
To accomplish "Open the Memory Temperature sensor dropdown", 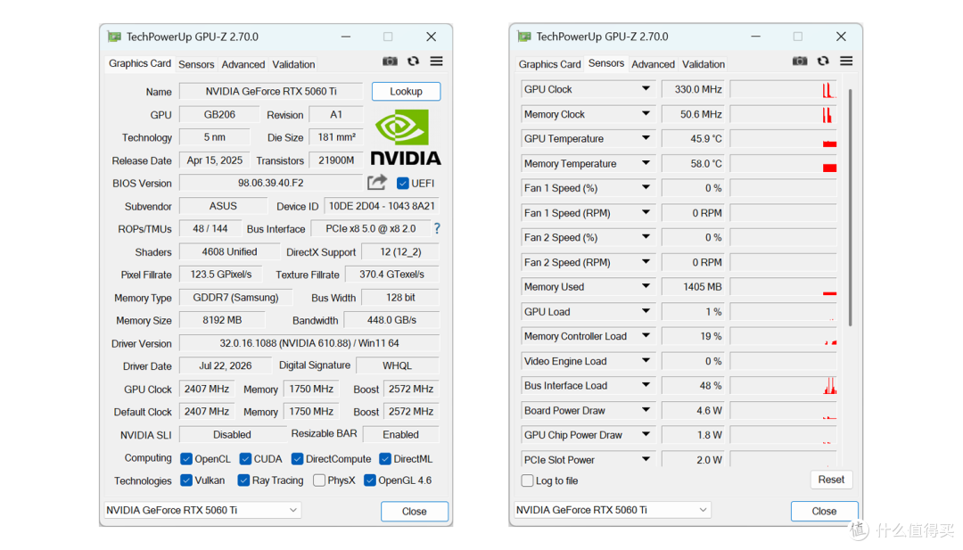I will pyautogui.click(x=646, y=163).
